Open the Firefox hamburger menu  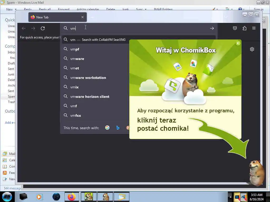click(x=254, y=28)
